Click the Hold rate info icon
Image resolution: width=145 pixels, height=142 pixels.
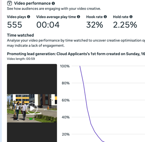pyautogui.click(x=131, y=17)
